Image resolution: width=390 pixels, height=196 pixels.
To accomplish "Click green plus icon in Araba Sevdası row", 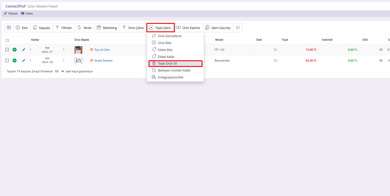I will (x=14, y=61).
